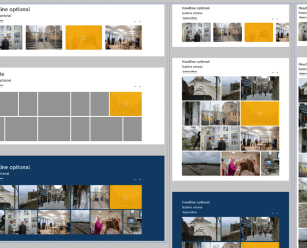Click next arrow above the large four-row photo grid
The width and height of the screenshot is (307, 248).
tap(277, 73)
